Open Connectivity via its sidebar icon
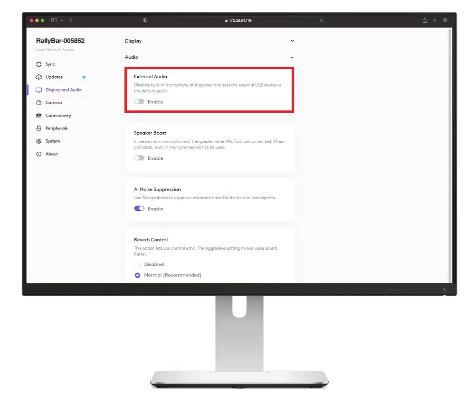This screenshot has width=476, height=402. click(39, 116)
